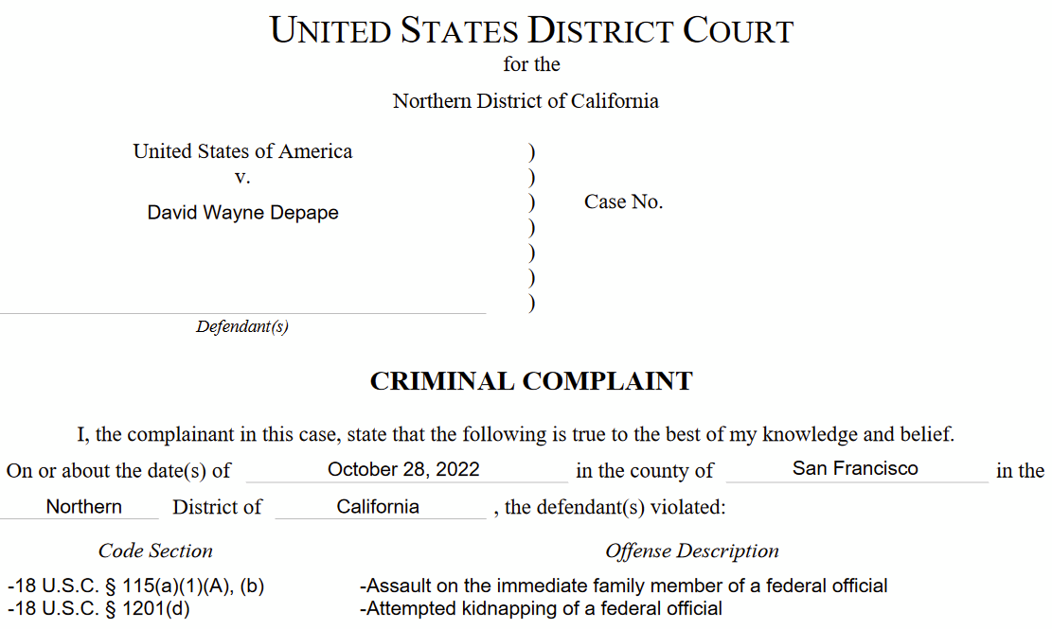Click the Assault on immediate family member description
This screenshot has height=629, width=1052.
point(623,585)
